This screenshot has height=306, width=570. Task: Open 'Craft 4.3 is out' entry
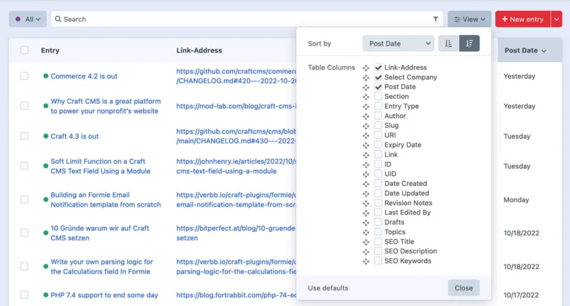pos(75,137)
